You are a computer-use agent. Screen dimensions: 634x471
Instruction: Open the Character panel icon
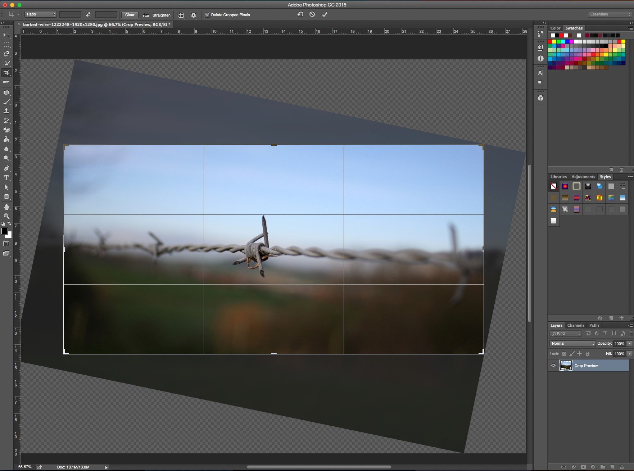pos(540,73)
